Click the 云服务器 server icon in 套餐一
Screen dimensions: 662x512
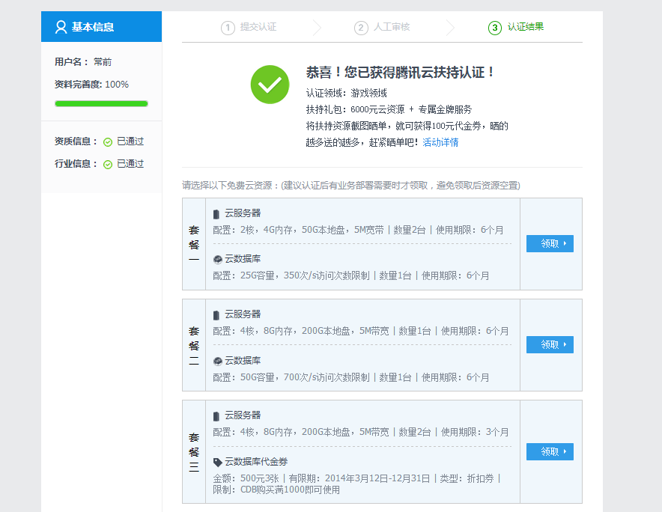coord(216,214)
